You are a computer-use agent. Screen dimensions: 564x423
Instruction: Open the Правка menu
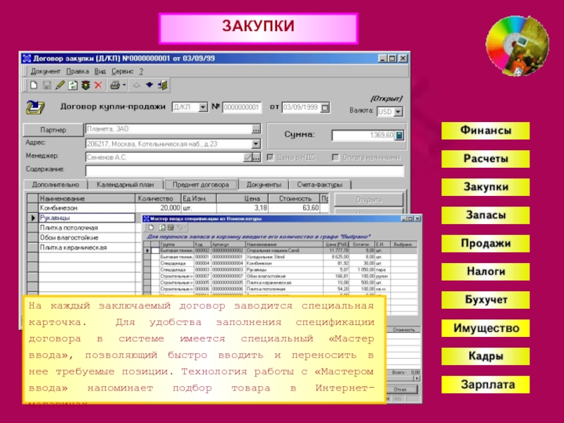(78, 71)
